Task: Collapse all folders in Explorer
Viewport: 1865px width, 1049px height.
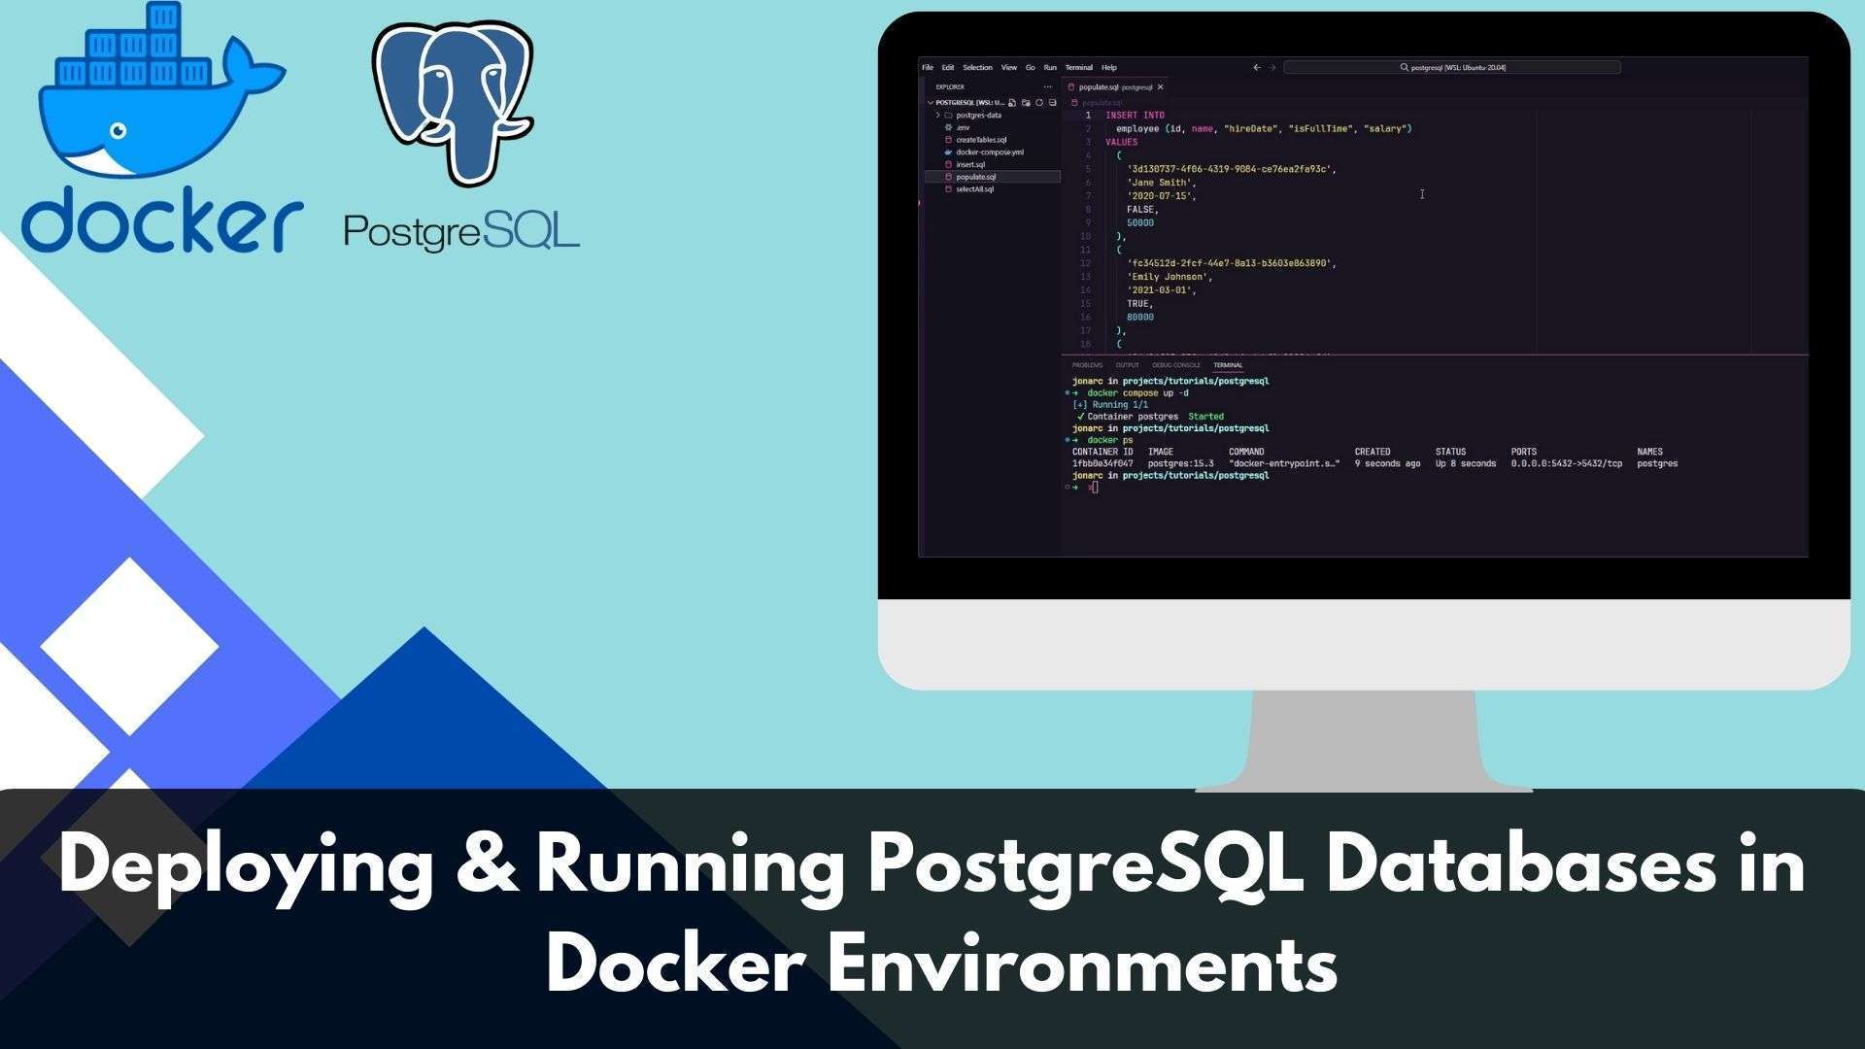Action: [1052, 102]
